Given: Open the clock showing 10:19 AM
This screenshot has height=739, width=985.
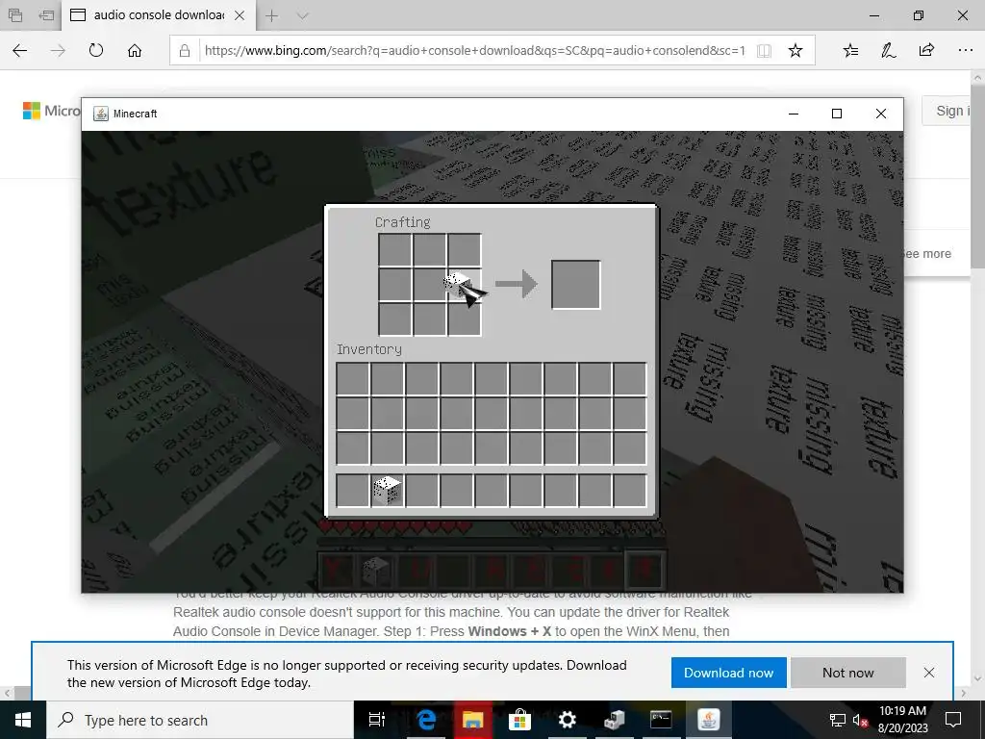Looking at the screenshot, I should point(902,720).
